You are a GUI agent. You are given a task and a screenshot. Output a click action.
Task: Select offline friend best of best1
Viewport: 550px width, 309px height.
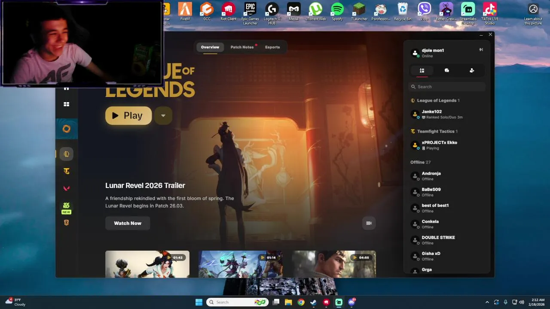[447, 208]
